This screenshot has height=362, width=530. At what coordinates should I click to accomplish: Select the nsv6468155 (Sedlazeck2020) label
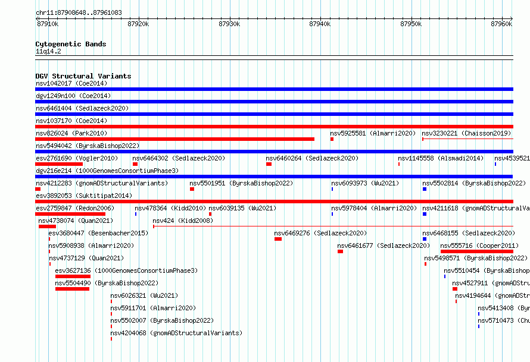[469, 233]
